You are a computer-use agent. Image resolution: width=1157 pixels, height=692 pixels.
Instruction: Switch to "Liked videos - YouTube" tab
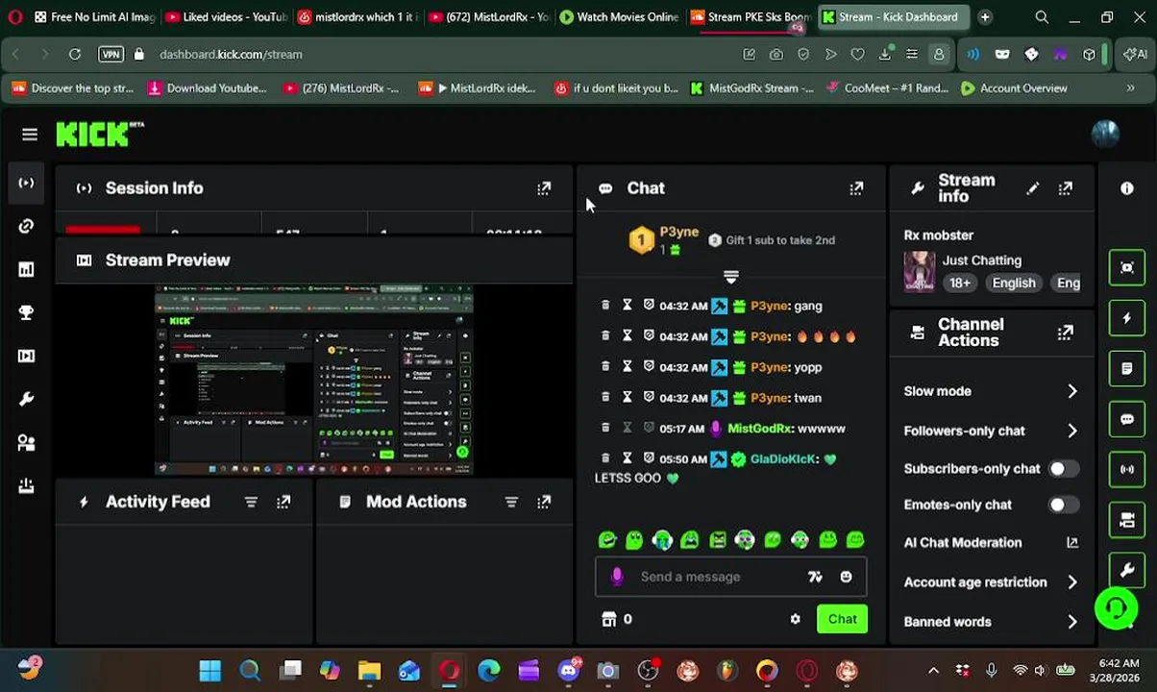226,17
